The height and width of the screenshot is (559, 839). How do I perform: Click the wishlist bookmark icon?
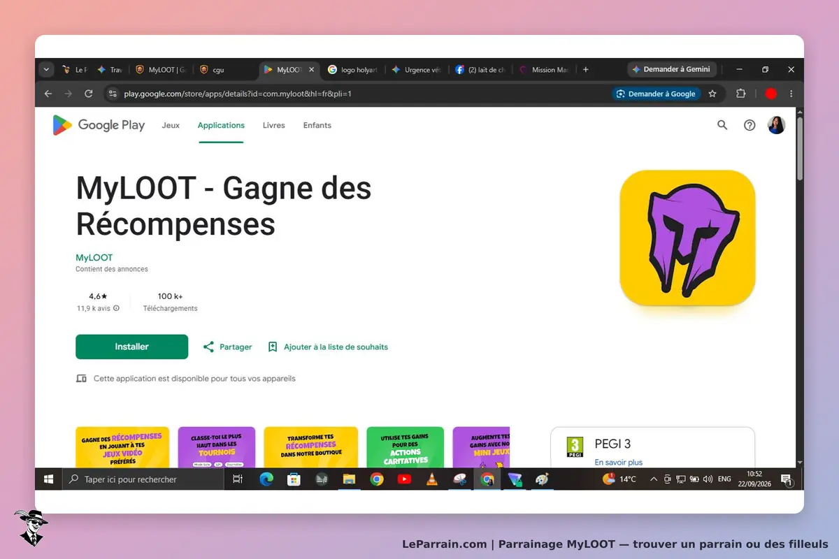[273, 347]
